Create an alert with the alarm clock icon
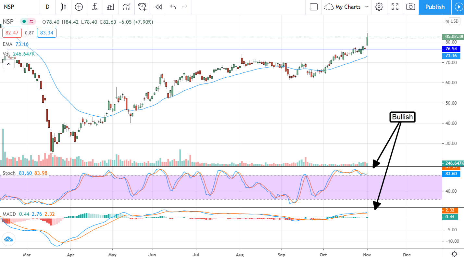 142,7
